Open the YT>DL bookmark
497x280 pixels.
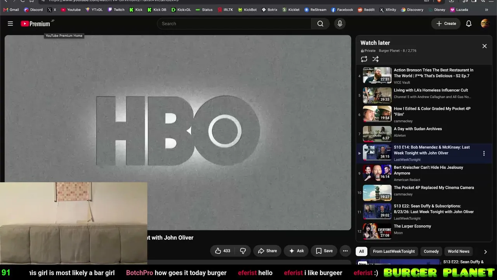click(x=94, y=10)
